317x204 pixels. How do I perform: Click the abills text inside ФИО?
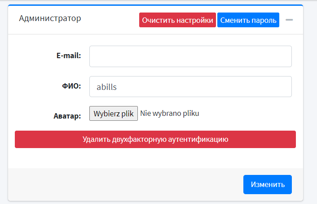[106, 87]
